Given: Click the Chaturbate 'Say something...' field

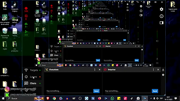Looking at the screenshot, I should pos(69,91).
